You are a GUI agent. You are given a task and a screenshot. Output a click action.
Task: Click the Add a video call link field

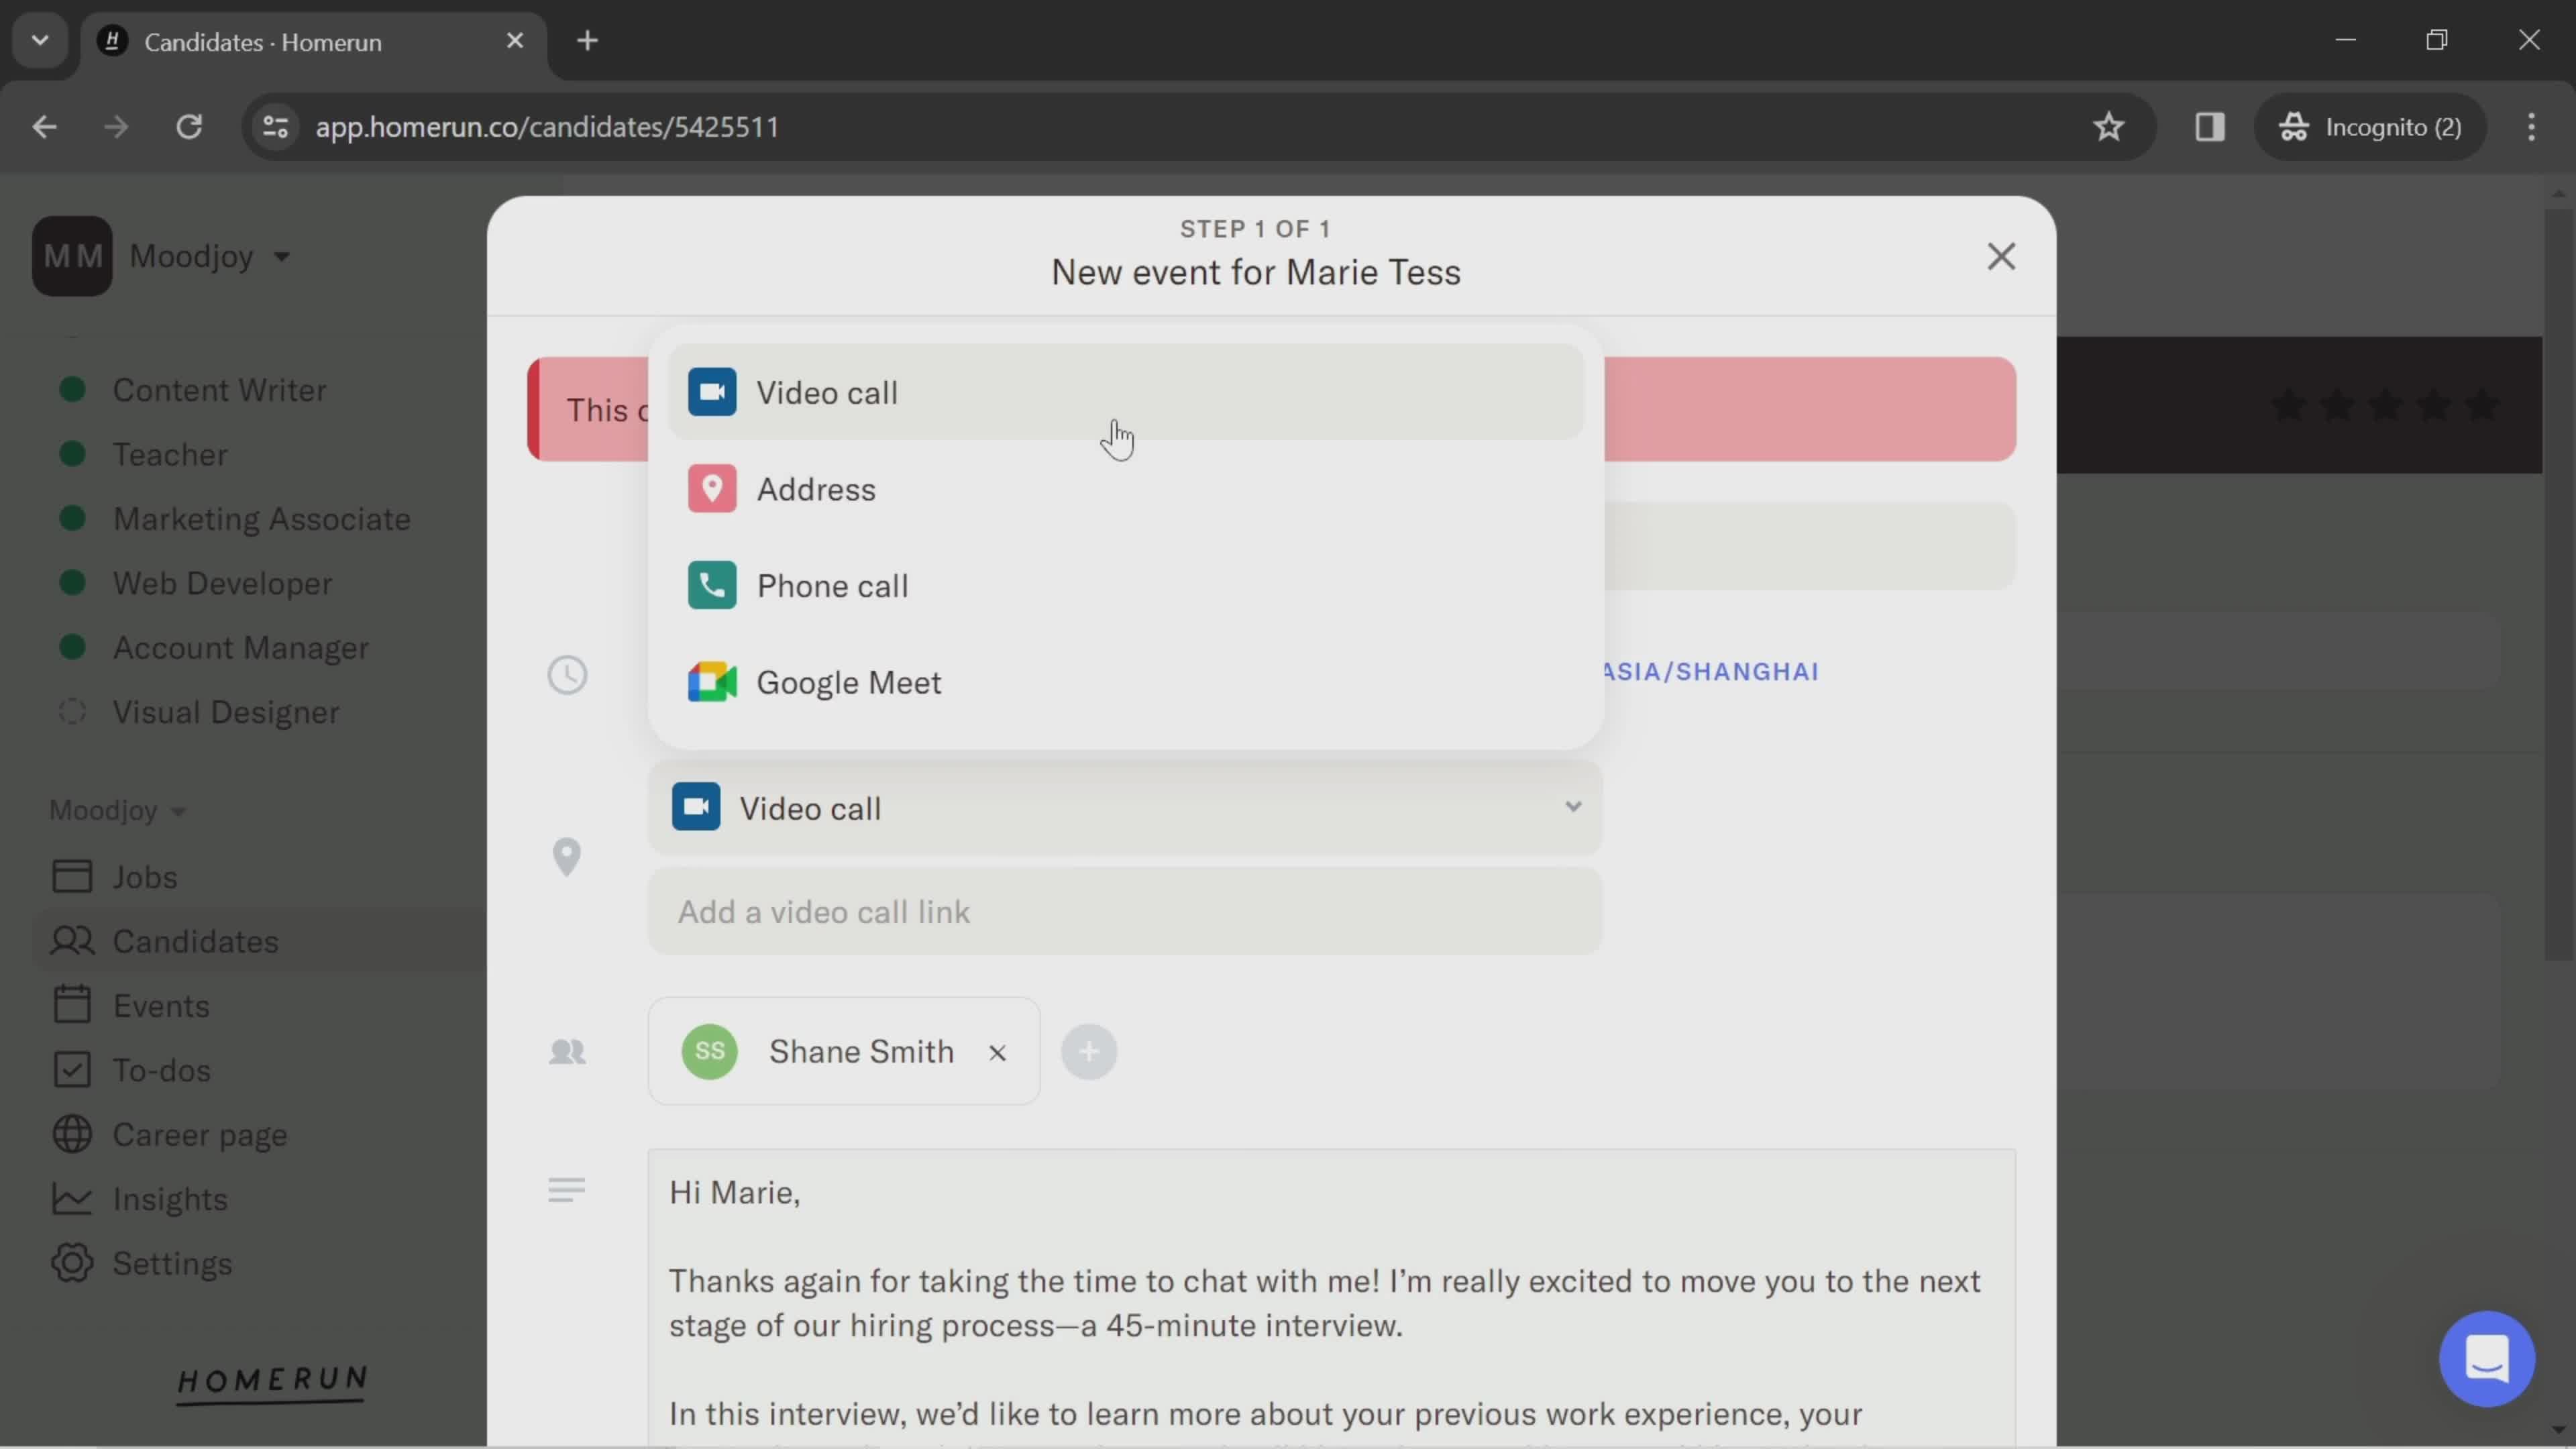pos(1125,911)
